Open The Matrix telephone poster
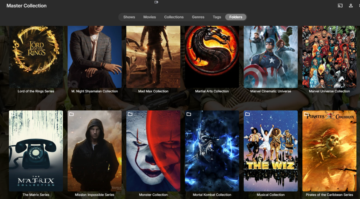Screen dimensions: 360x199 tap(36, 151)
